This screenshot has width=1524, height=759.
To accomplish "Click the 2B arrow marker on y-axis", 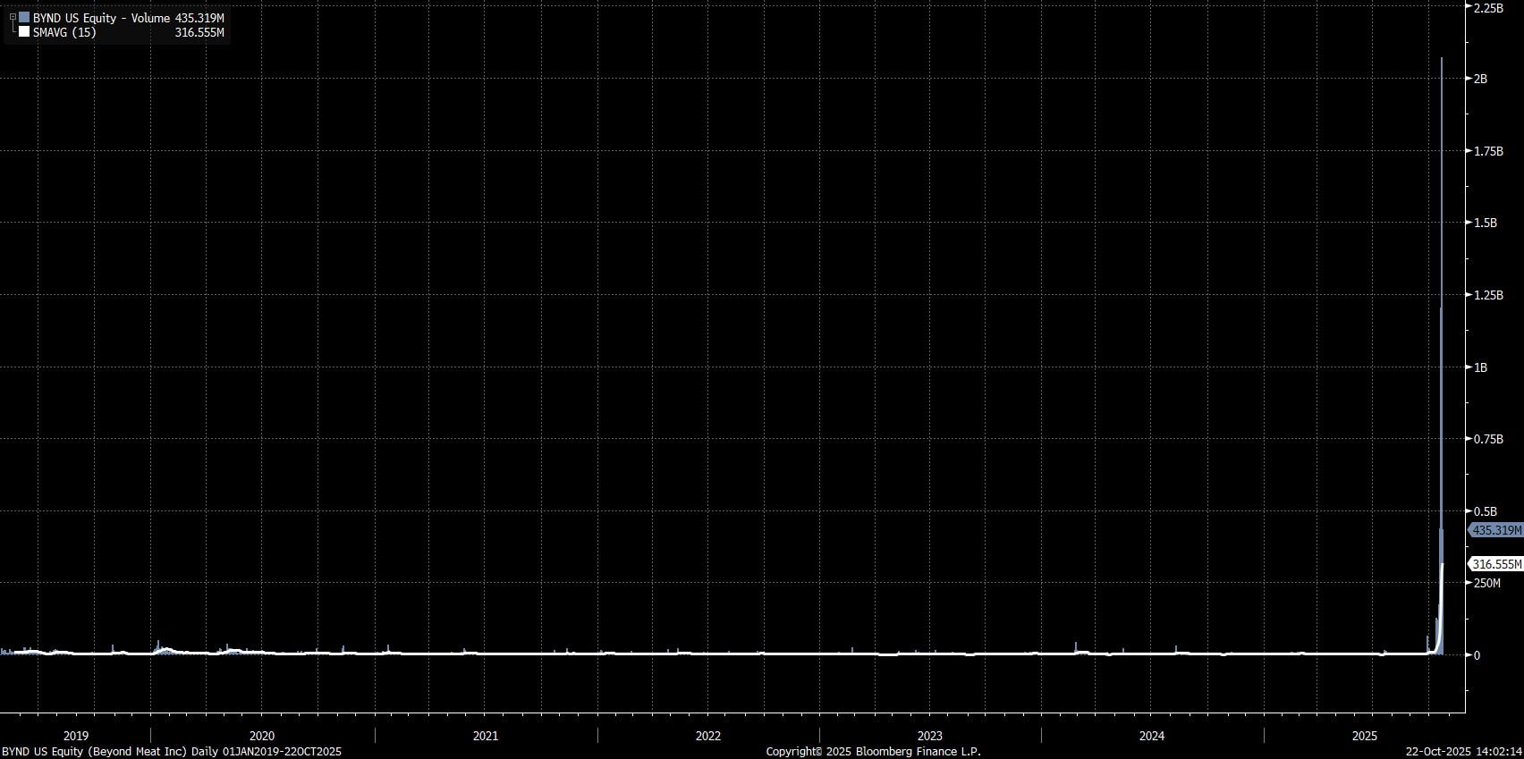I will click(1469, 79).
